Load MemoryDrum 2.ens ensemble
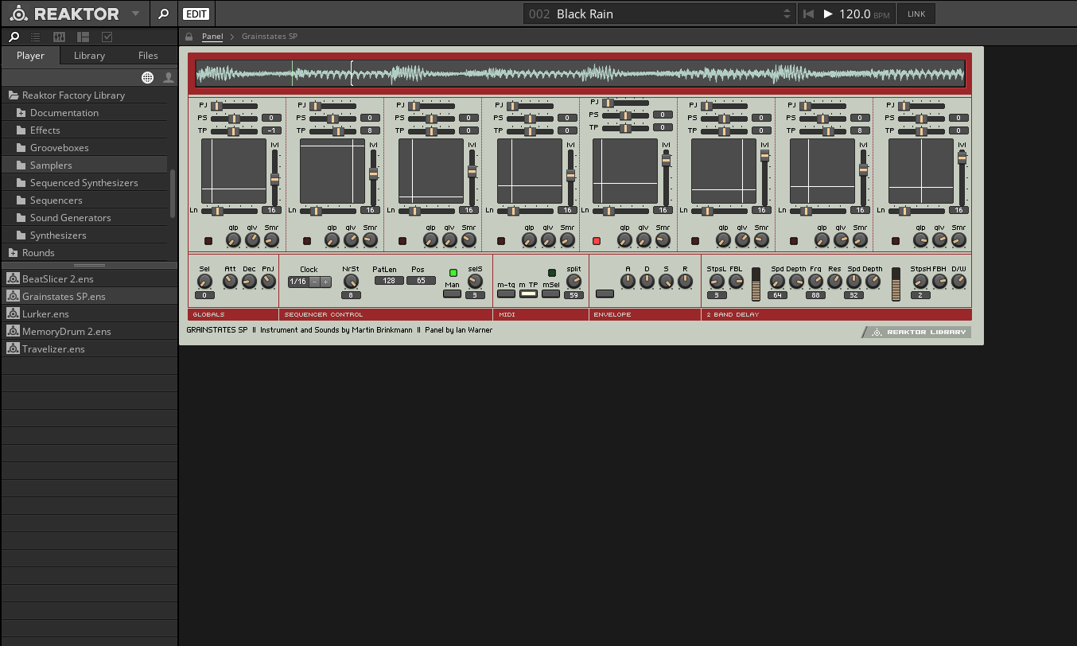 click(x=89, y=331)
